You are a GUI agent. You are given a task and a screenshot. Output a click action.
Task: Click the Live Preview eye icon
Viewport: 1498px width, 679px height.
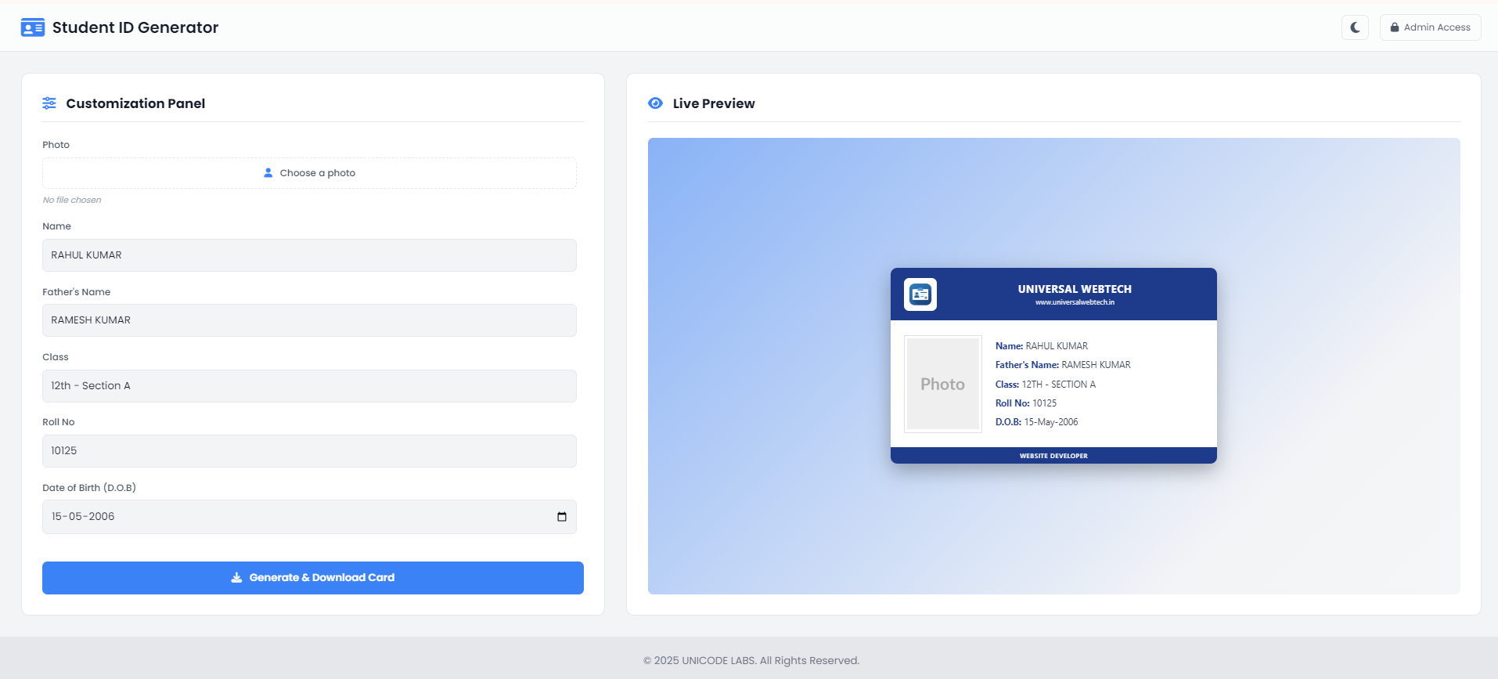pyautogui.click(x=656, y=103)
